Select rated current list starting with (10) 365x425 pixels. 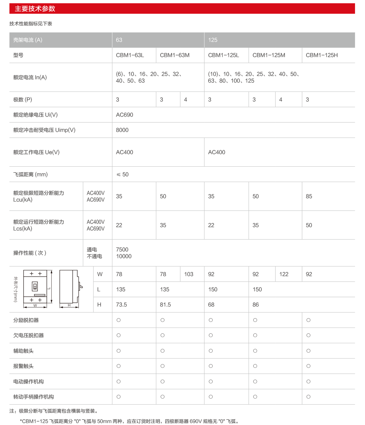pos(254,77)
